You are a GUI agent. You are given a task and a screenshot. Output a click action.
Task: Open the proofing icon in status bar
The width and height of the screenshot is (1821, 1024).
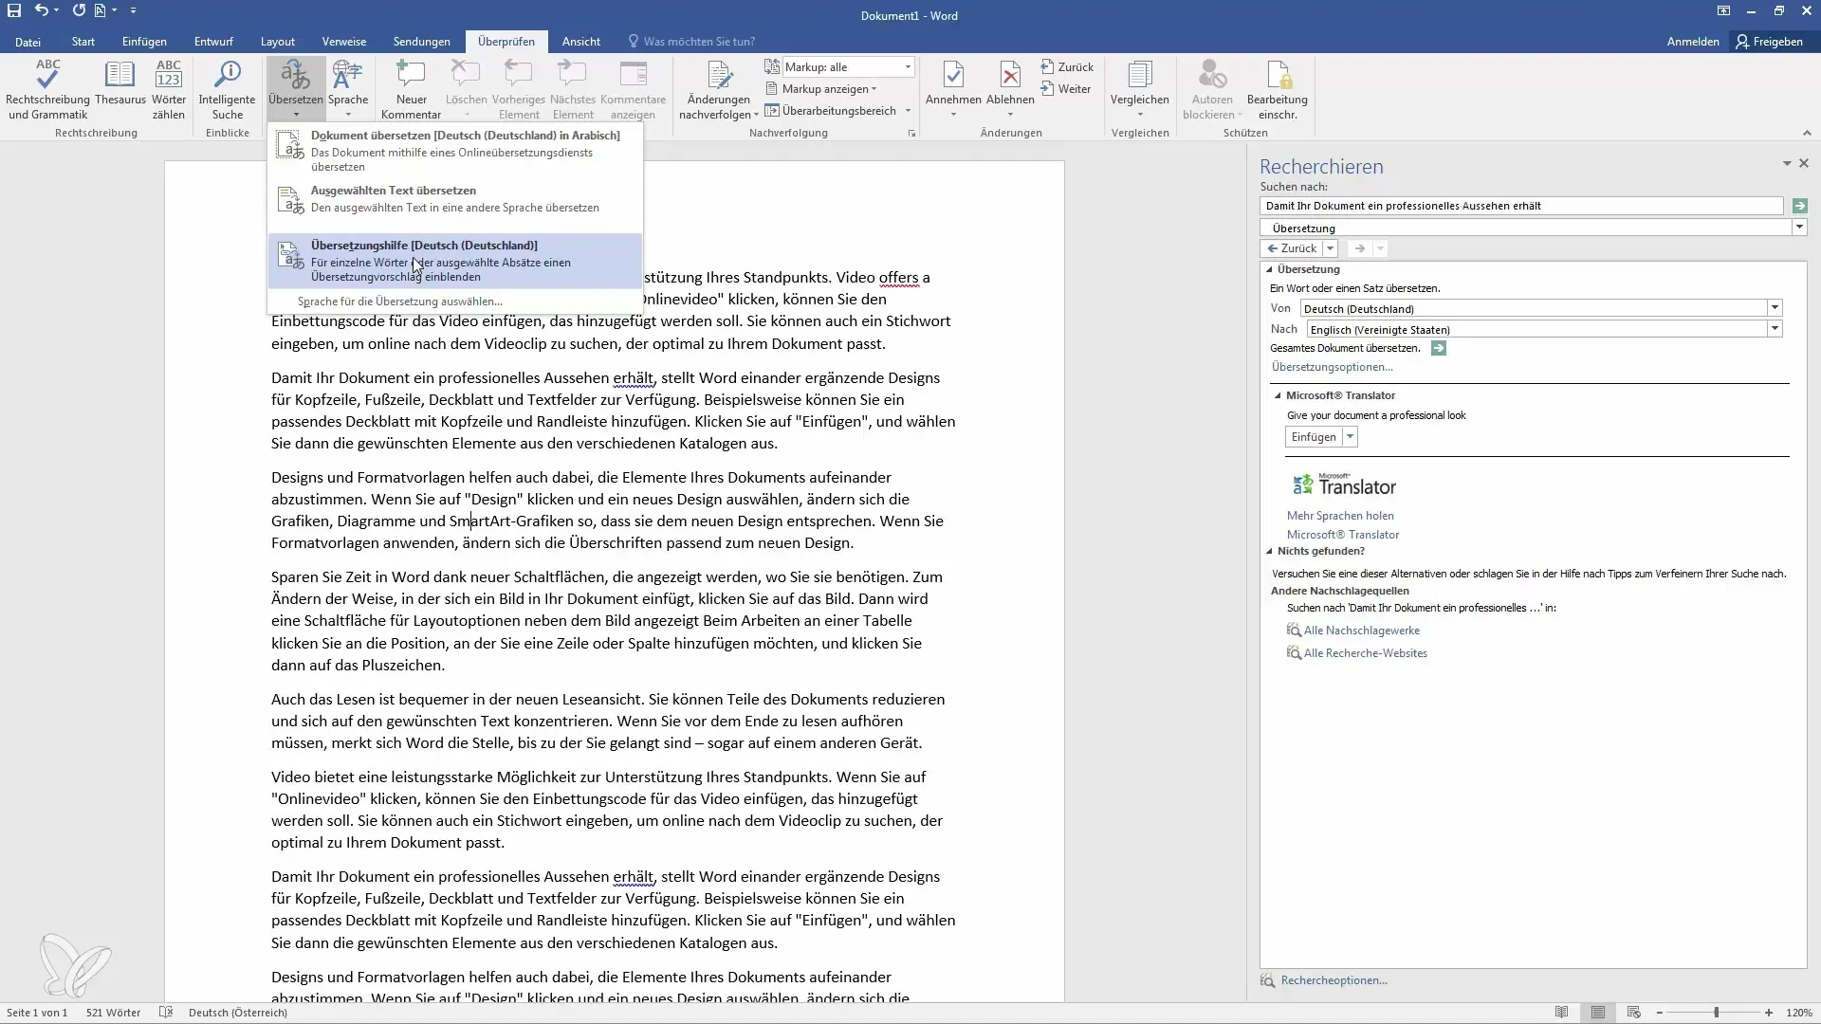point(166,1013)
